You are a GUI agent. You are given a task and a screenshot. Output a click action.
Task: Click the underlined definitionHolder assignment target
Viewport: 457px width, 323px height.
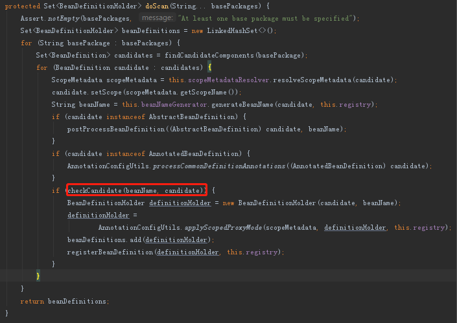click(x=99, y=215)
